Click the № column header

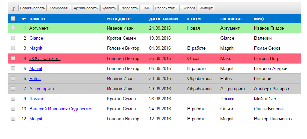point(24,19)
